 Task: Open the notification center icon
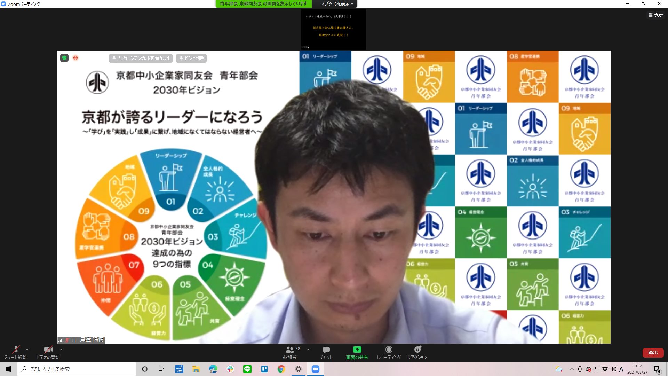(657, 369)
